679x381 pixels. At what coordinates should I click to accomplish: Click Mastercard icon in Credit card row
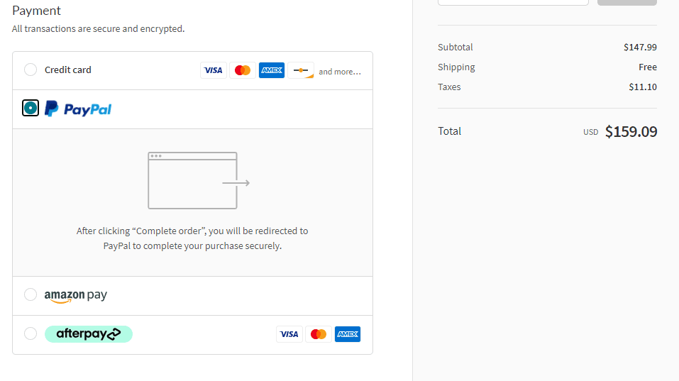243,70
